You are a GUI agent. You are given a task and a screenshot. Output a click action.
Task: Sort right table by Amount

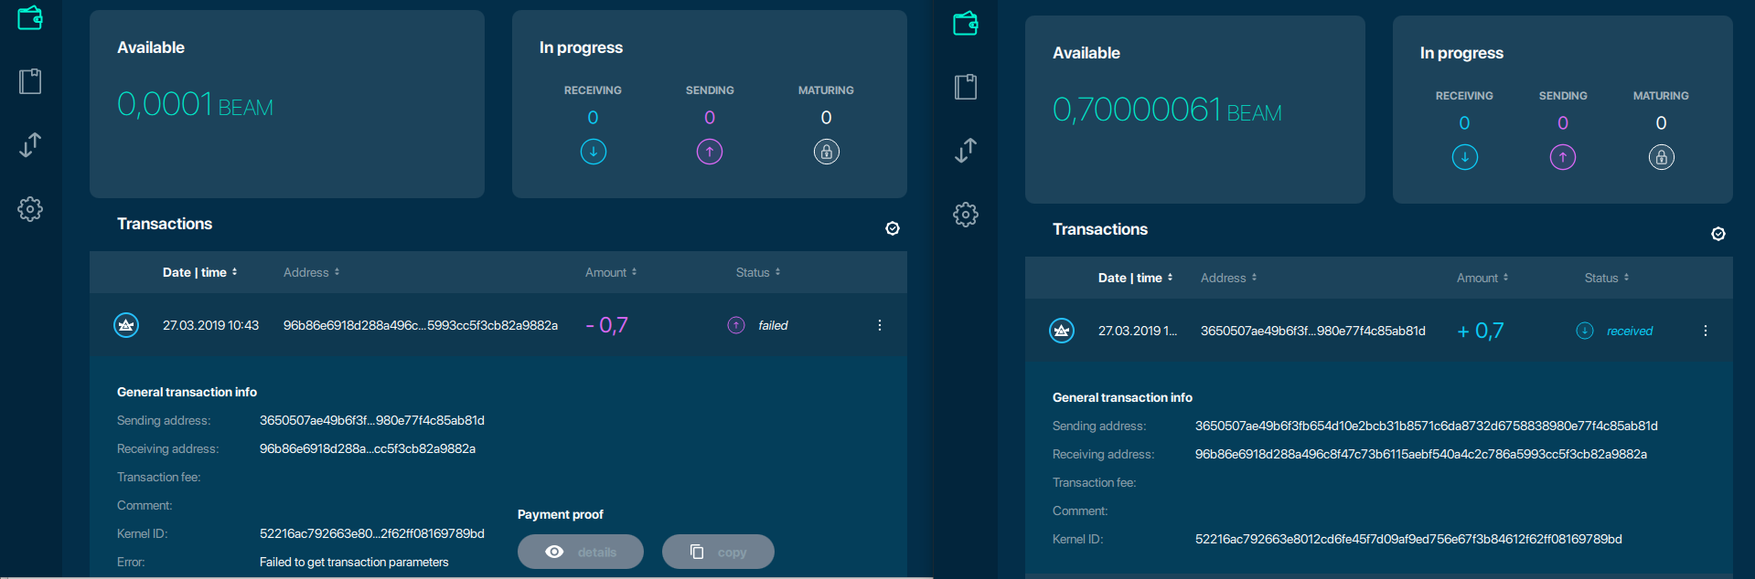(1483, 278)
